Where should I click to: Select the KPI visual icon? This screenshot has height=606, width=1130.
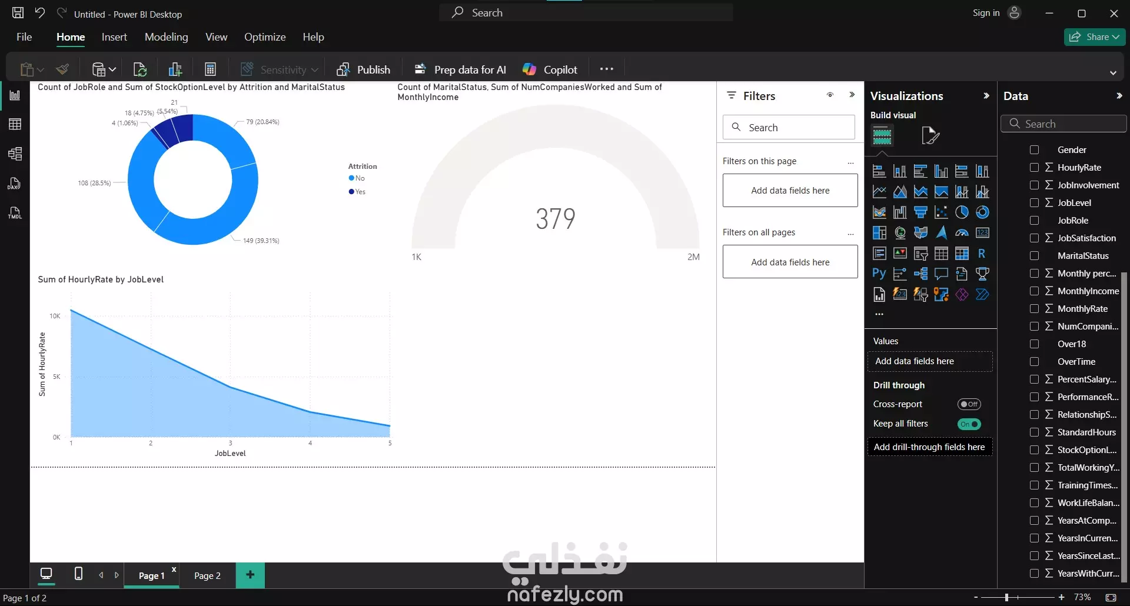pos(900,254)
